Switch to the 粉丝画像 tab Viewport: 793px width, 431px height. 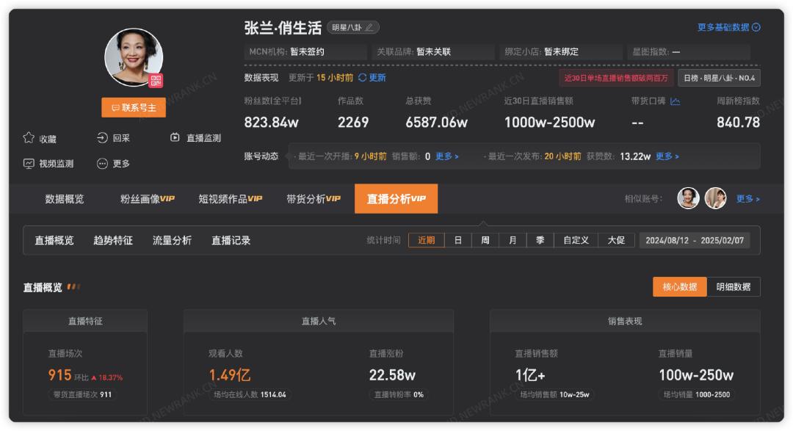coord(147,199)
